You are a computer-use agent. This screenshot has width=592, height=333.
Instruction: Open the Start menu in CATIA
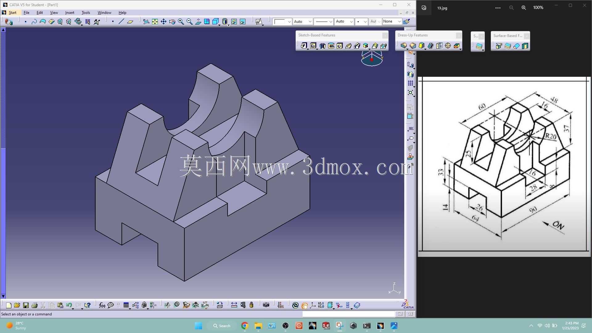tap(13, 13)
